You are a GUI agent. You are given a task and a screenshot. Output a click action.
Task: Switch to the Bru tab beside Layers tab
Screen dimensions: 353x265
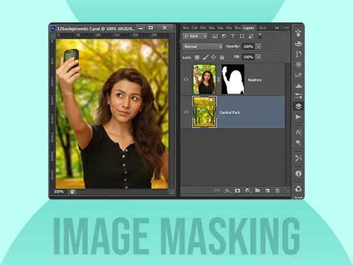pyautogui.click(x=238, y=28)
